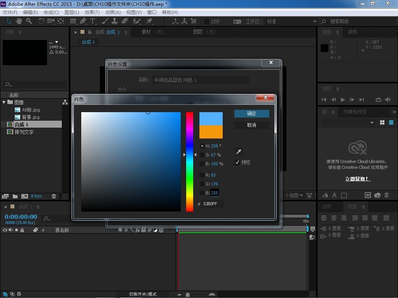This screenshot has height=298, width=398.
Task: Click the 立即获取 link
Action: coord(358,179)
